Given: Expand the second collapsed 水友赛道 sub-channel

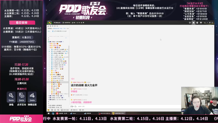Looking at the screenshot, I should tap(49, 98).
